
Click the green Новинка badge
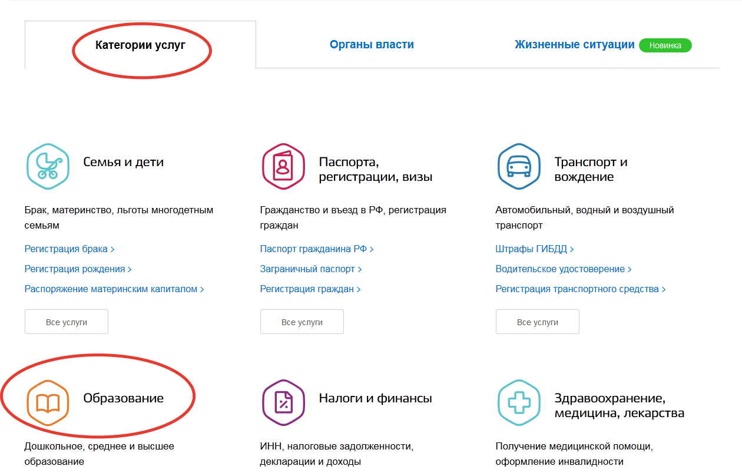point(665,45)
